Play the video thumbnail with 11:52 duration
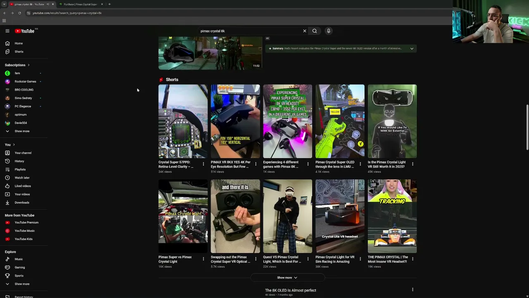529x298 pixels. (x=210, y=53)
